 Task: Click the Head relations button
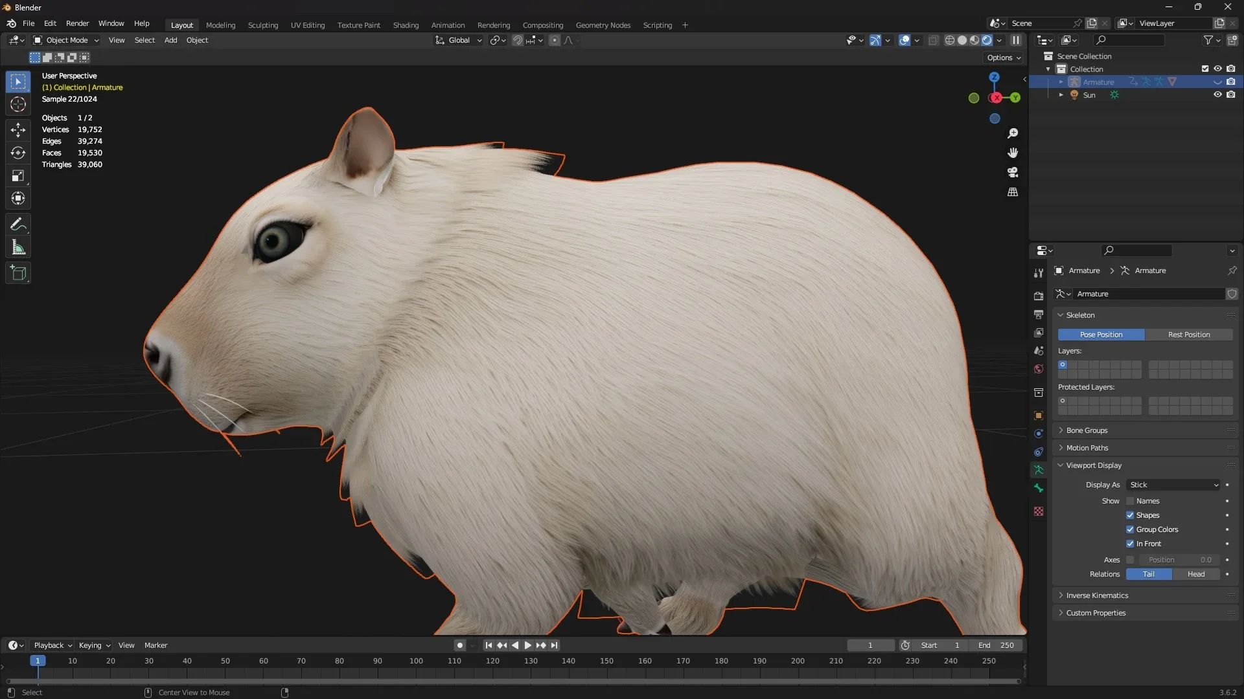[x=1195, y=574]
